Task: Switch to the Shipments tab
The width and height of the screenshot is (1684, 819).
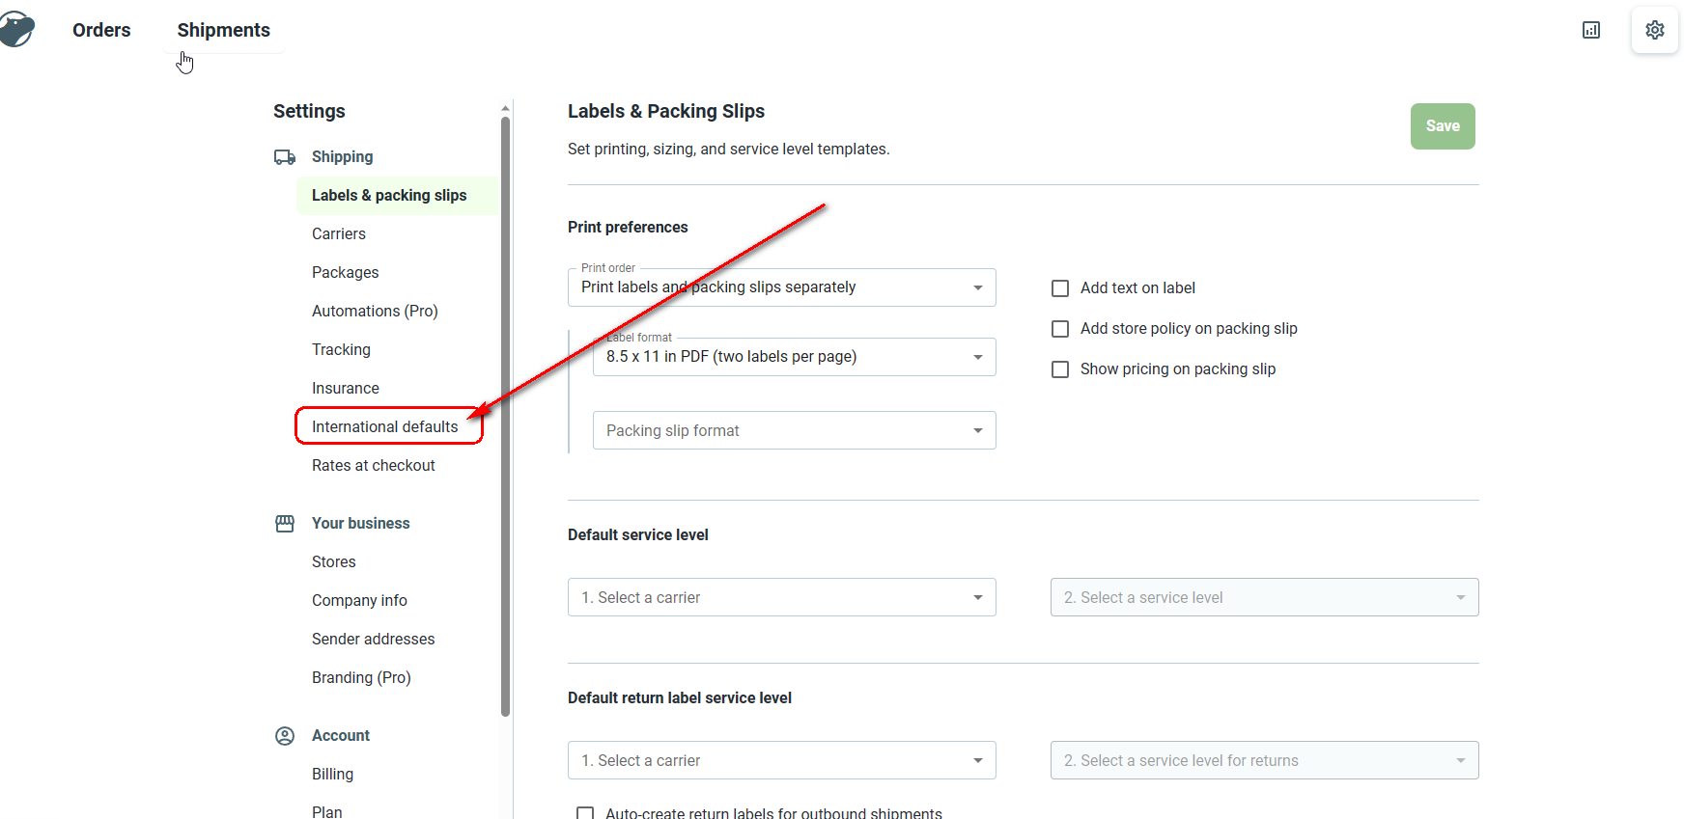Action: click(x=224, y=30)
